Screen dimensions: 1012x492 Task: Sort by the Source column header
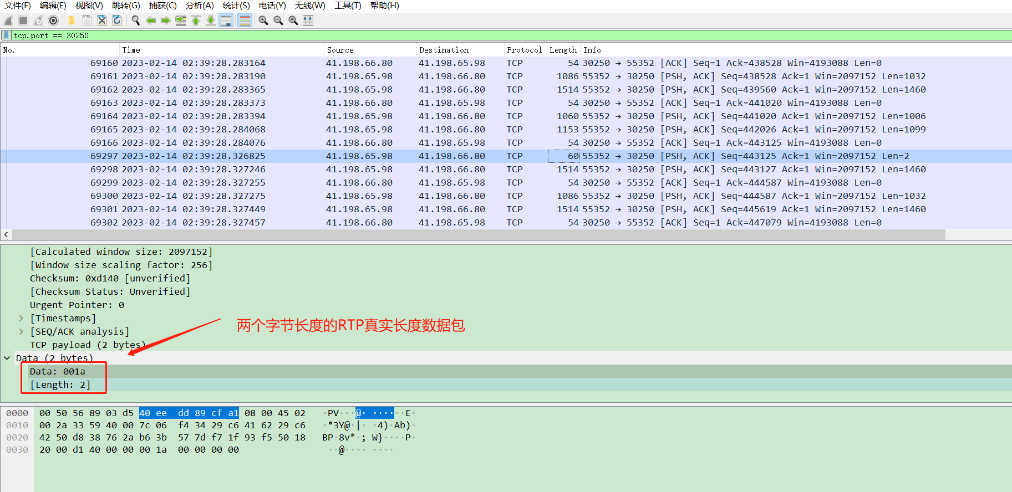pos(370,50)
